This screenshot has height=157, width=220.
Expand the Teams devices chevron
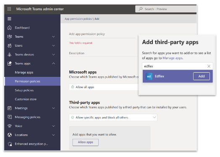point(53,55)
